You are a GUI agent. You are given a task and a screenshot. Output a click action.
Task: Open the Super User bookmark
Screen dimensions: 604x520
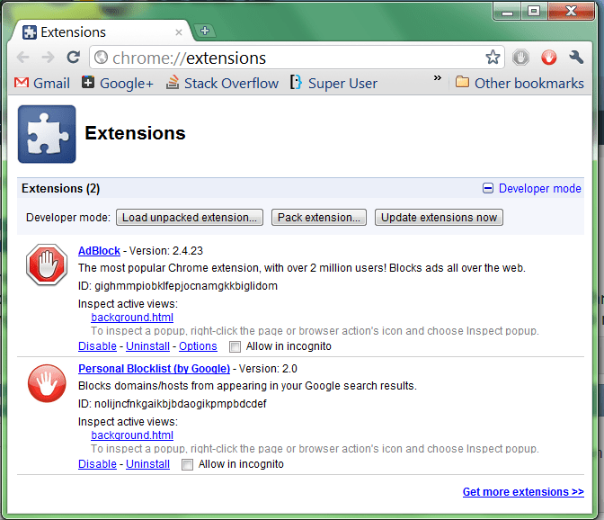(x=333, y=83)
